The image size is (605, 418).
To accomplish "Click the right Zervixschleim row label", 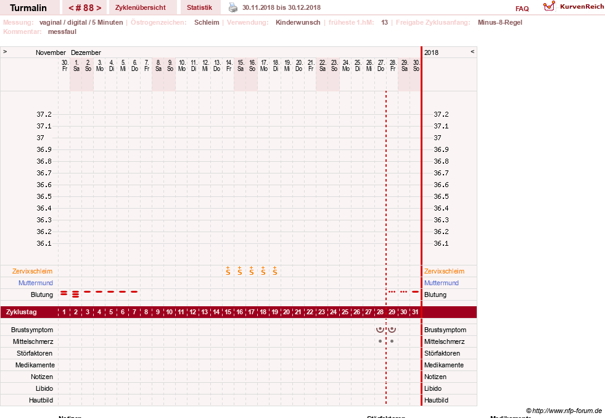I will 444,271.
